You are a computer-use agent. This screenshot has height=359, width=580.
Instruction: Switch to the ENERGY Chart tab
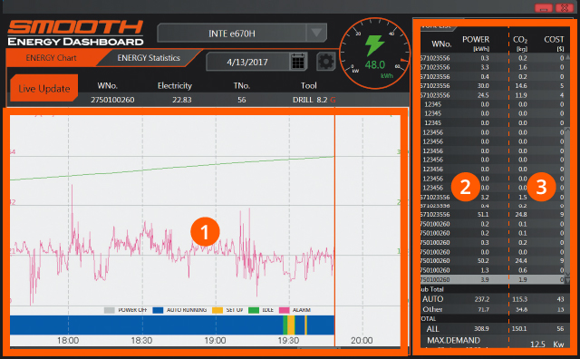(x=51, y=58)
